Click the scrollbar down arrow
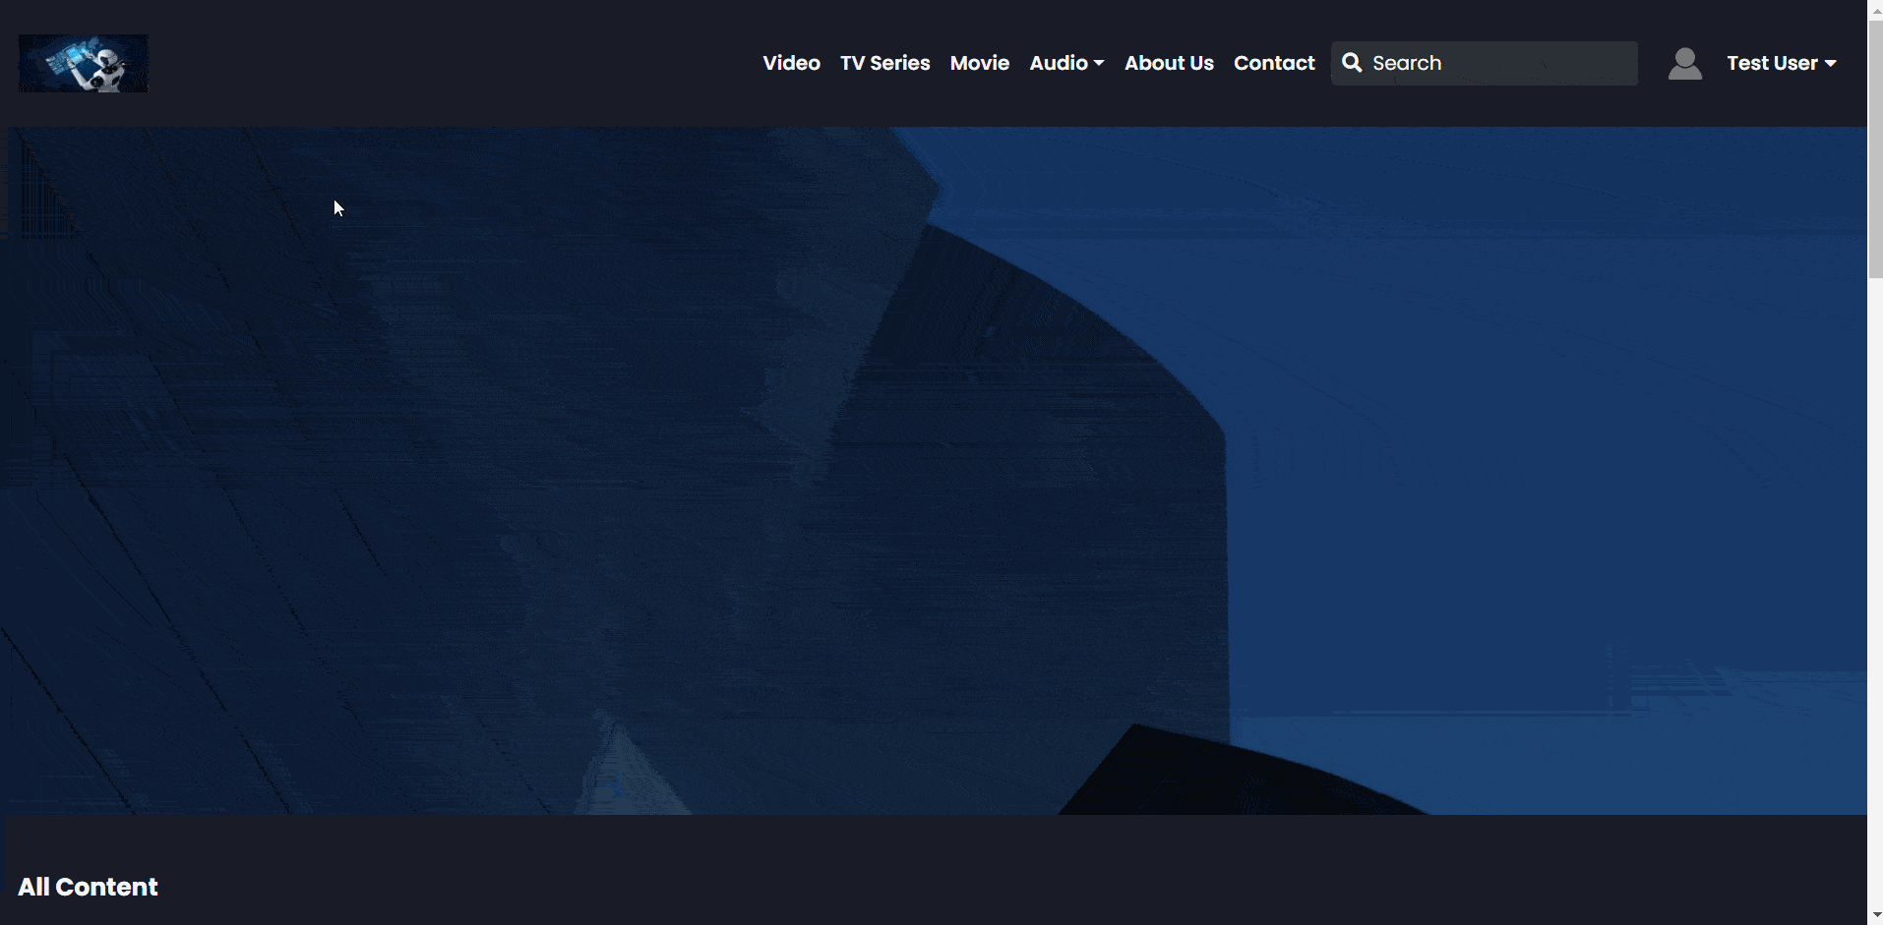 (x=1875, y=916)
